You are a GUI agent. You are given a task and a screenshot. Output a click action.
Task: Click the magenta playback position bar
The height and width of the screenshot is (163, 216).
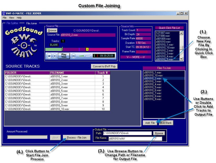pos(81,49)
